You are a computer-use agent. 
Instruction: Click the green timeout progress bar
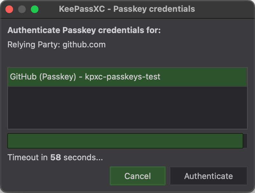point(125,141)
